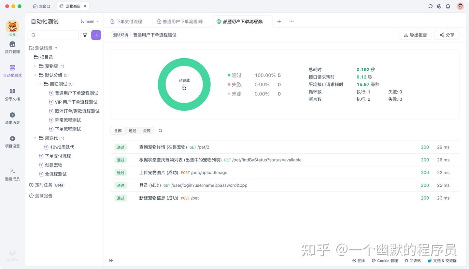Viewport: 469px width, 269px height.
Task: Collapse the 默认分组 folder
Action: (x=35, y=75)
